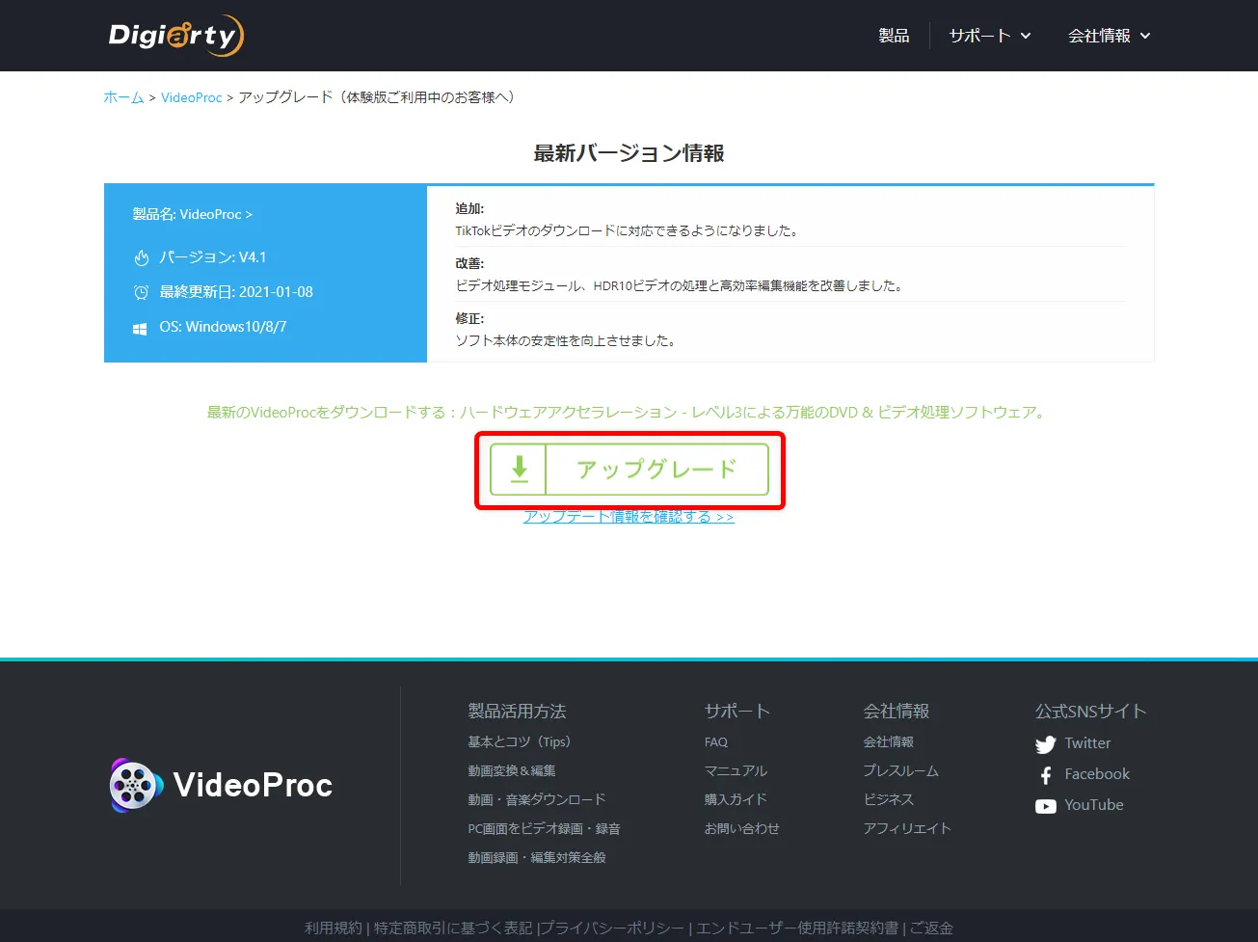1258x942 pixels.
Task: Open 動画・音楽ダウンロード footer link
Action: pyautogui.click(x=537, y=799)
